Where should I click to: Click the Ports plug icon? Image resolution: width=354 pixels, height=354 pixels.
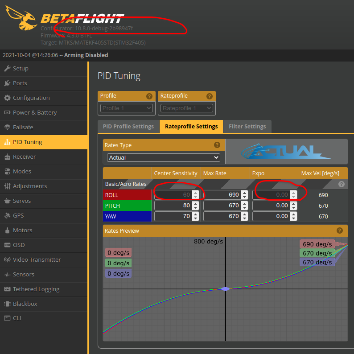[7, 83]
